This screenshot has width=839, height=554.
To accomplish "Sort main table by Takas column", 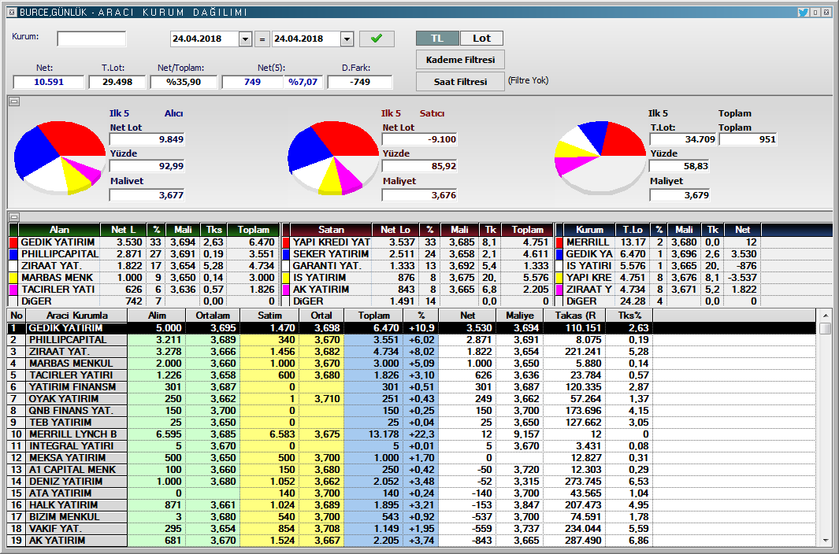I will tap(575, 316).
